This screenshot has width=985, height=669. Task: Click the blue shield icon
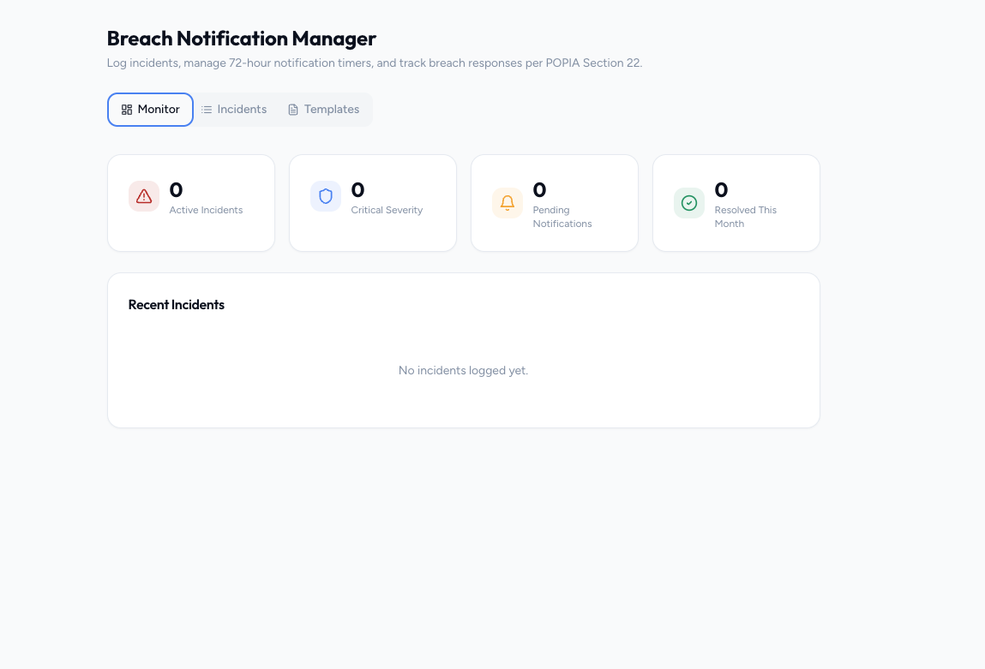(x=326, y=196)
